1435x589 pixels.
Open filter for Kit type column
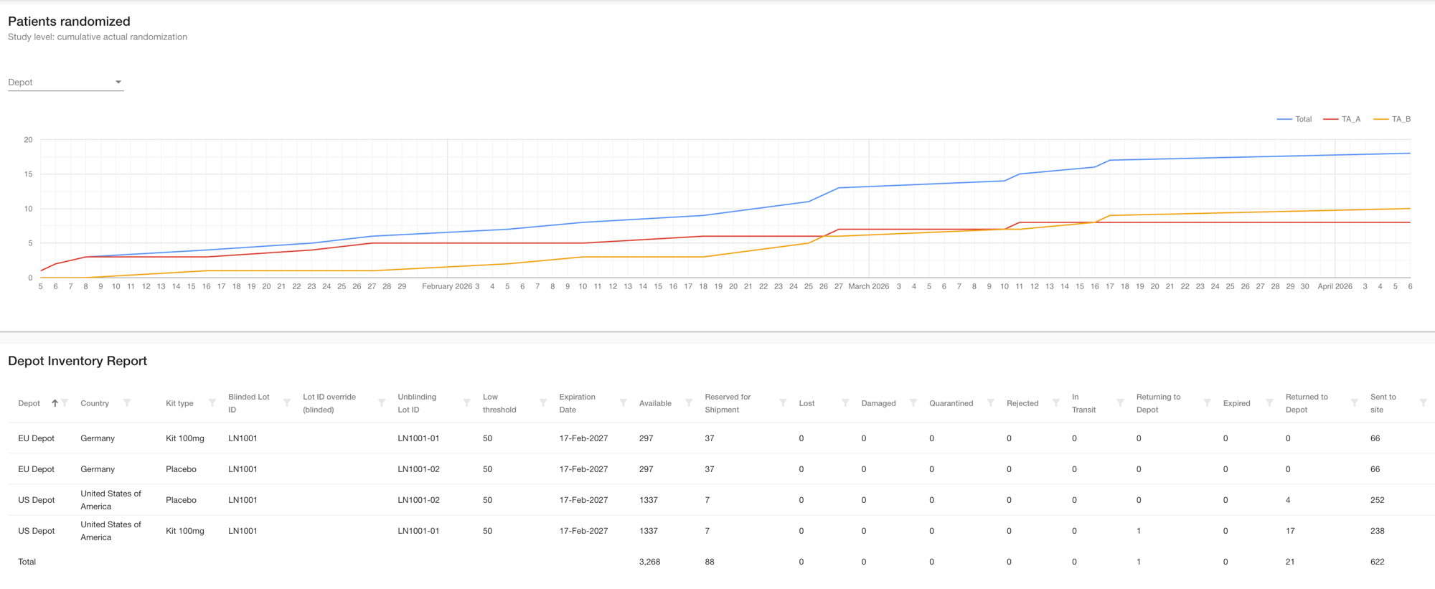(x=212, y=403)
